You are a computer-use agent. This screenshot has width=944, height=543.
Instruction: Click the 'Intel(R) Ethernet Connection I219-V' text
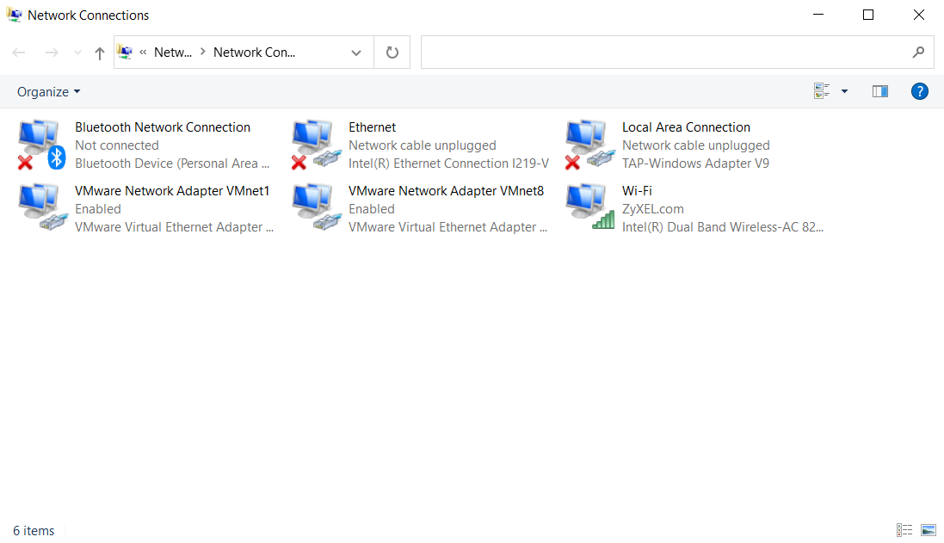(x=448, y=164)
